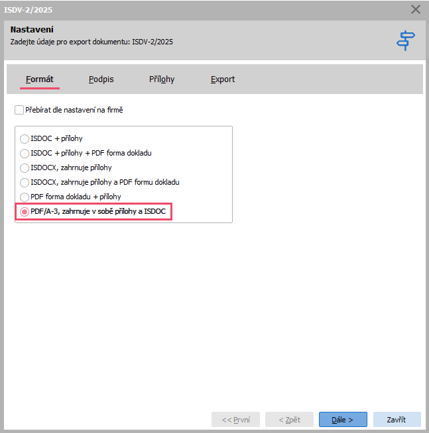The height and width of the screenshot is (433, 429).
Task: Click the Nastavení heading text
Action: coord(32,30)
